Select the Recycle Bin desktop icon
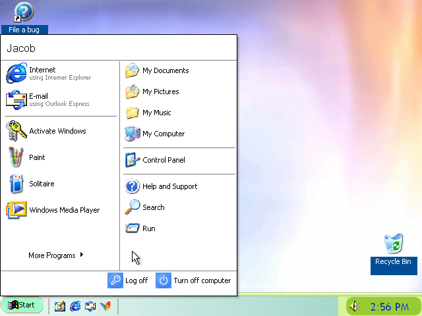The height and width of the screenshot is (316, 422). (394, 253)
